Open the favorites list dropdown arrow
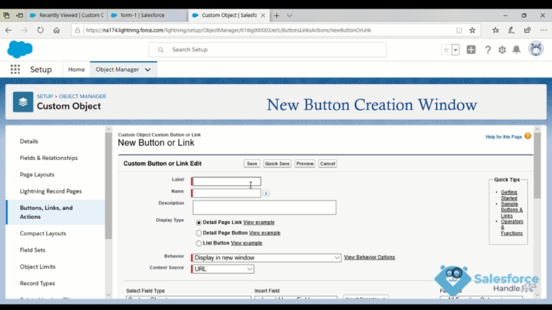Image resolution: width=552 pixels, height=310 pixels. coord(455,50)
